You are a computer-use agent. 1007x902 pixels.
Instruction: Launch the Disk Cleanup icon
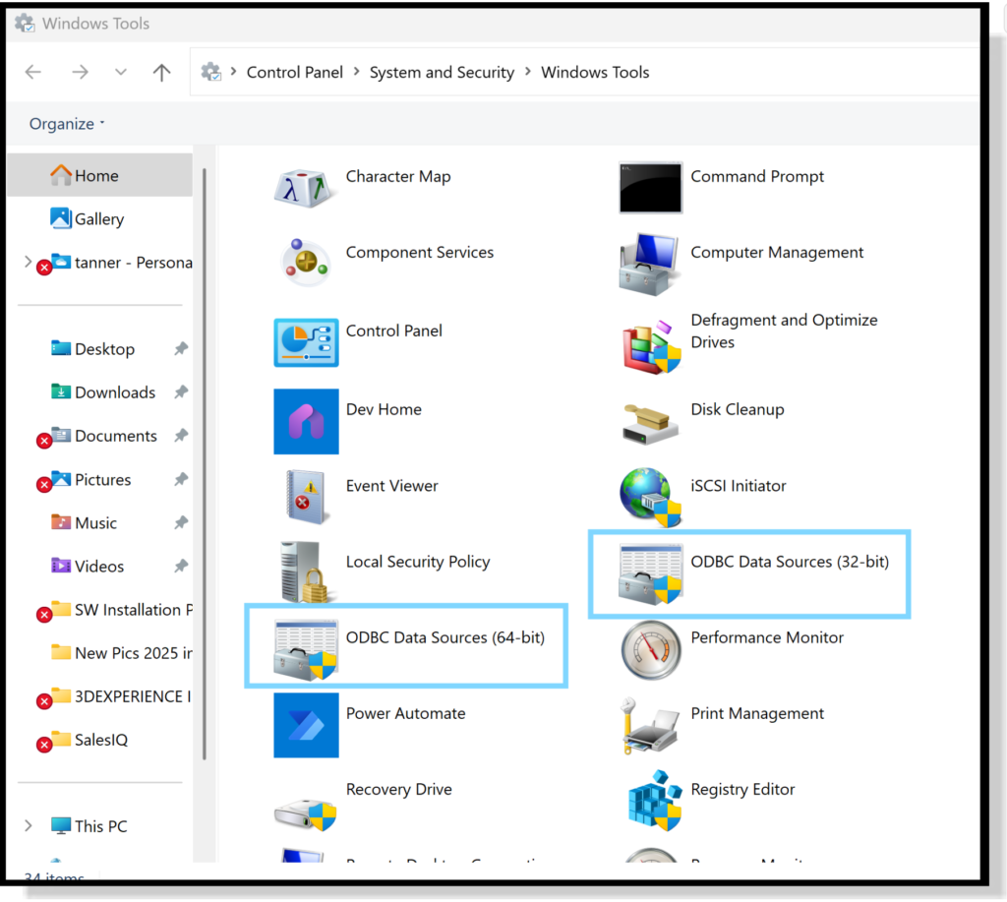click(x=650, y=421)
